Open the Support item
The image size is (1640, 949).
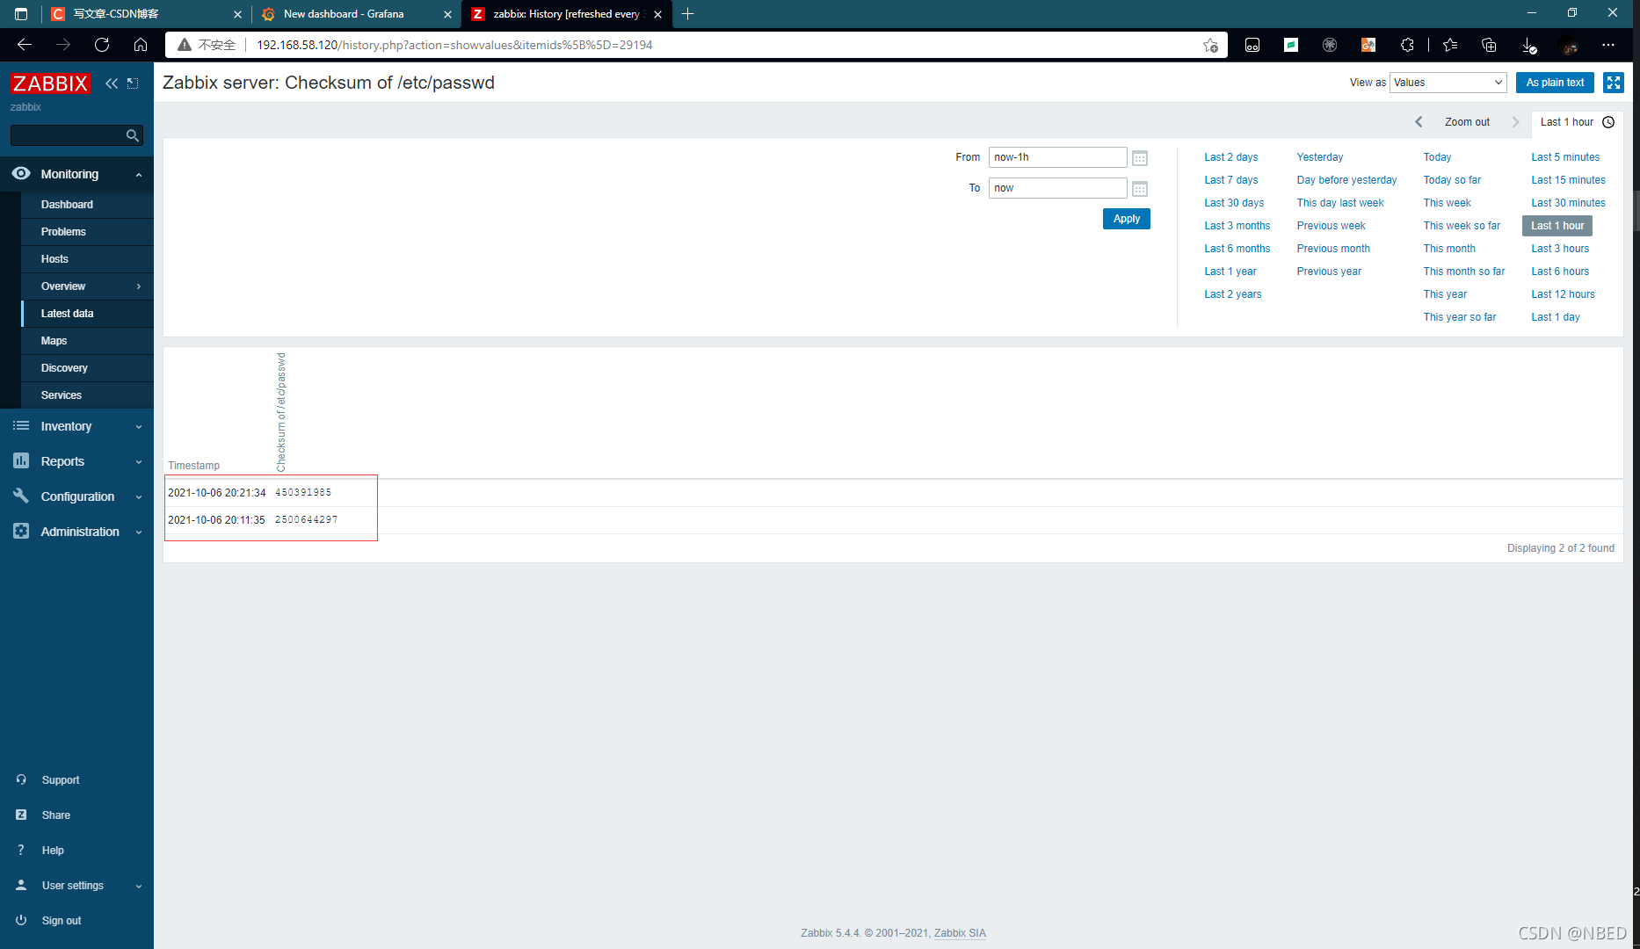pos(61,780)
